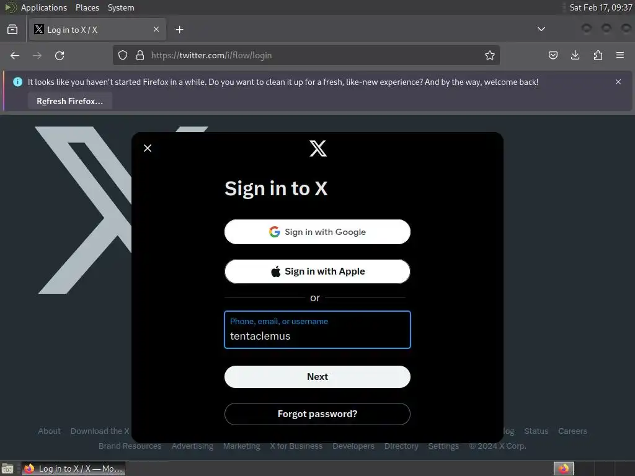The width and height of the screenshot is (635, 476).
Task: Open the About footer link
Action: coord(49,431)
